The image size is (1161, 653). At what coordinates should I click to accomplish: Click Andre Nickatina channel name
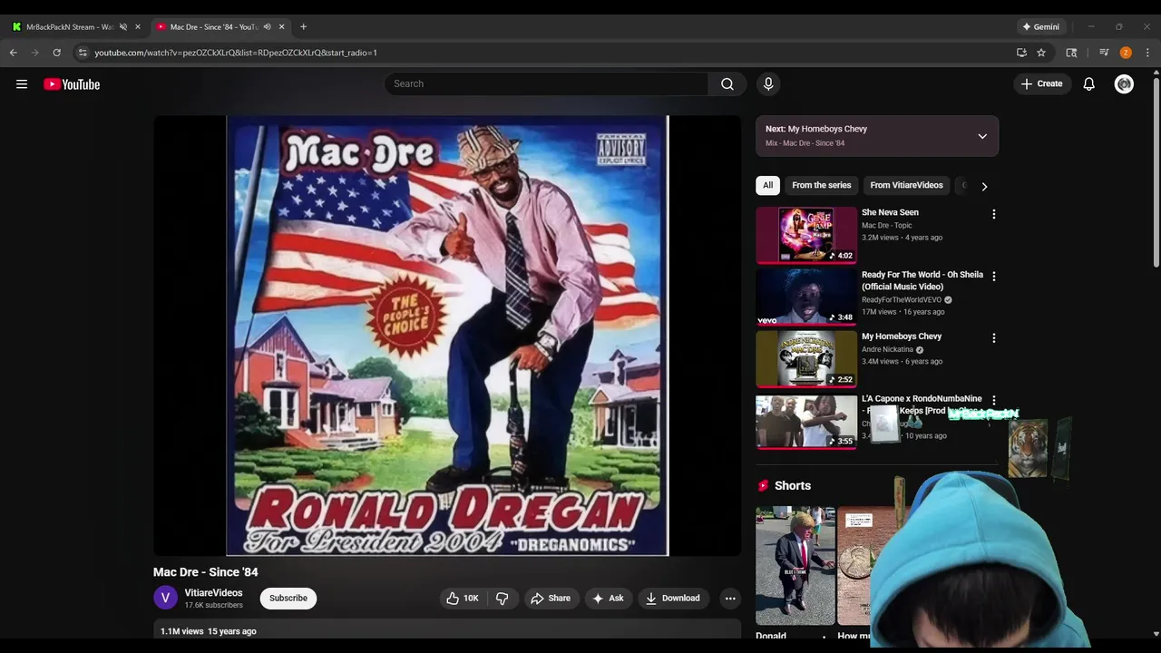click(887, 350)
